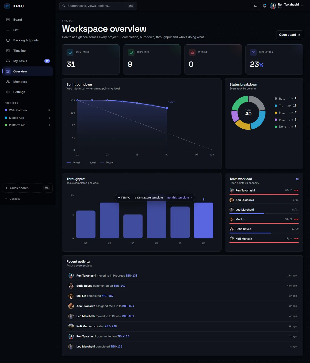Click the W6 throughput bar
This screenshot has height=363, width=310.
[204, 220]
